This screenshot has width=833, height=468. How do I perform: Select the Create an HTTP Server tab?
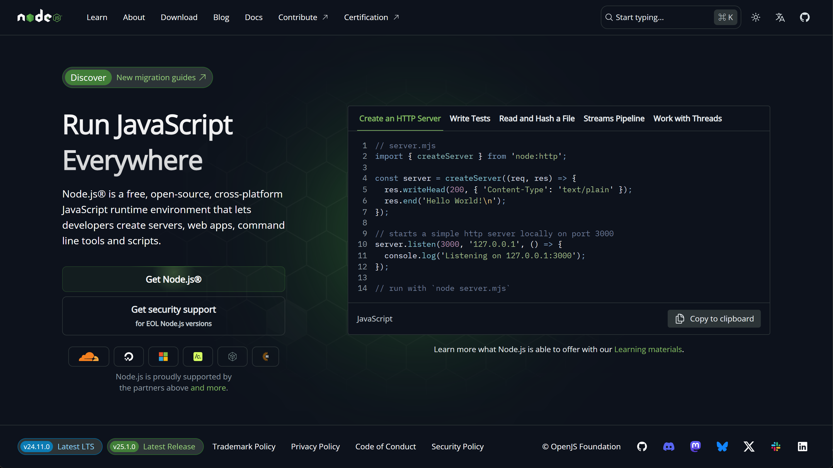[400, 119]
